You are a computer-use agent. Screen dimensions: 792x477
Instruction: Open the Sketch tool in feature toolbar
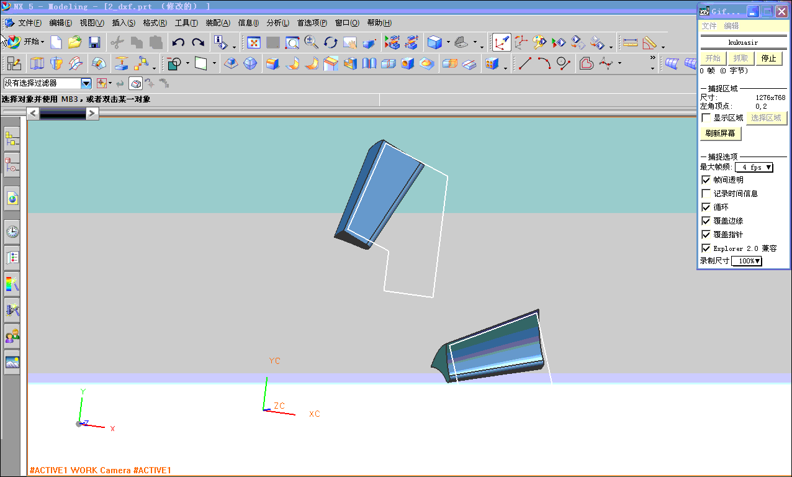14,63
